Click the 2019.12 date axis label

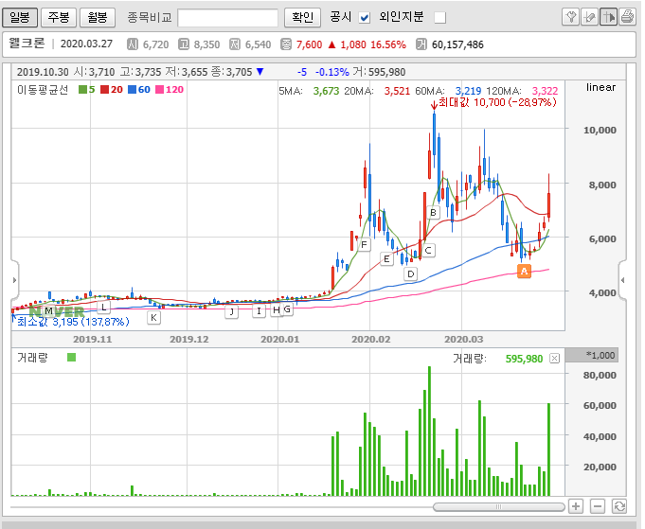coord(189,340)
